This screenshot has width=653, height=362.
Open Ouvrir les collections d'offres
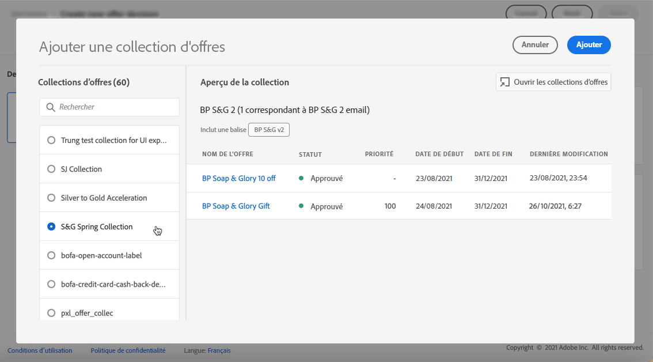553,82
